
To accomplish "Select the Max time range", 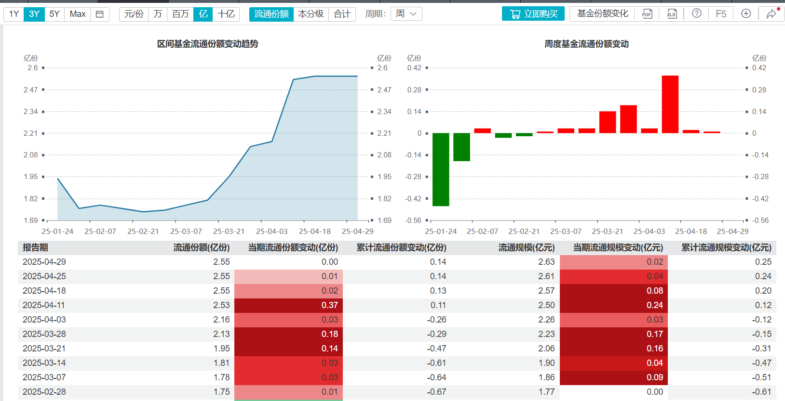I will [x=78, y=14].
